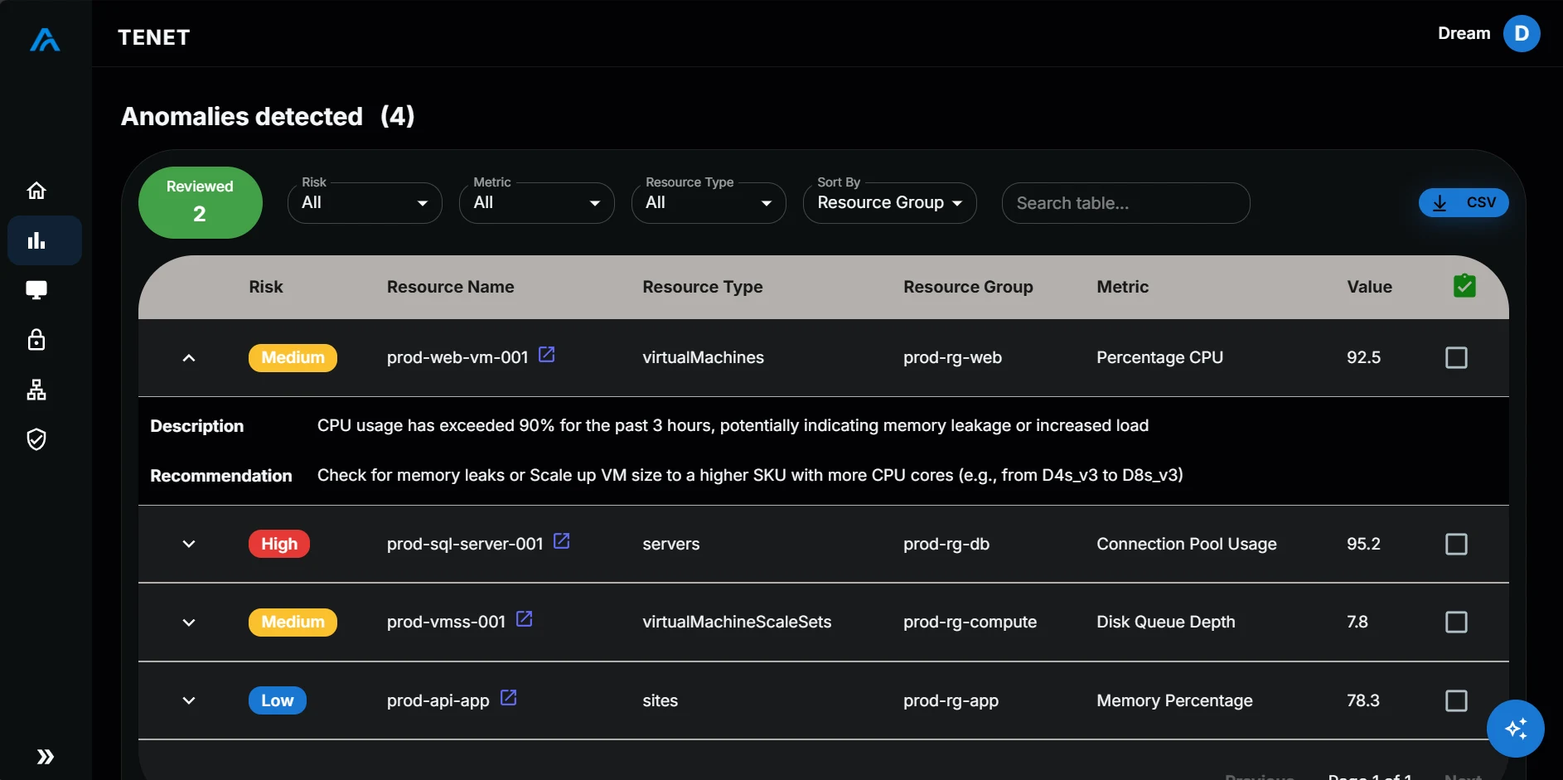Viewport: 1563px width, 780px height.
Task: Launch the AI assistant sparkle button
Action: [x=1516, y=729]
